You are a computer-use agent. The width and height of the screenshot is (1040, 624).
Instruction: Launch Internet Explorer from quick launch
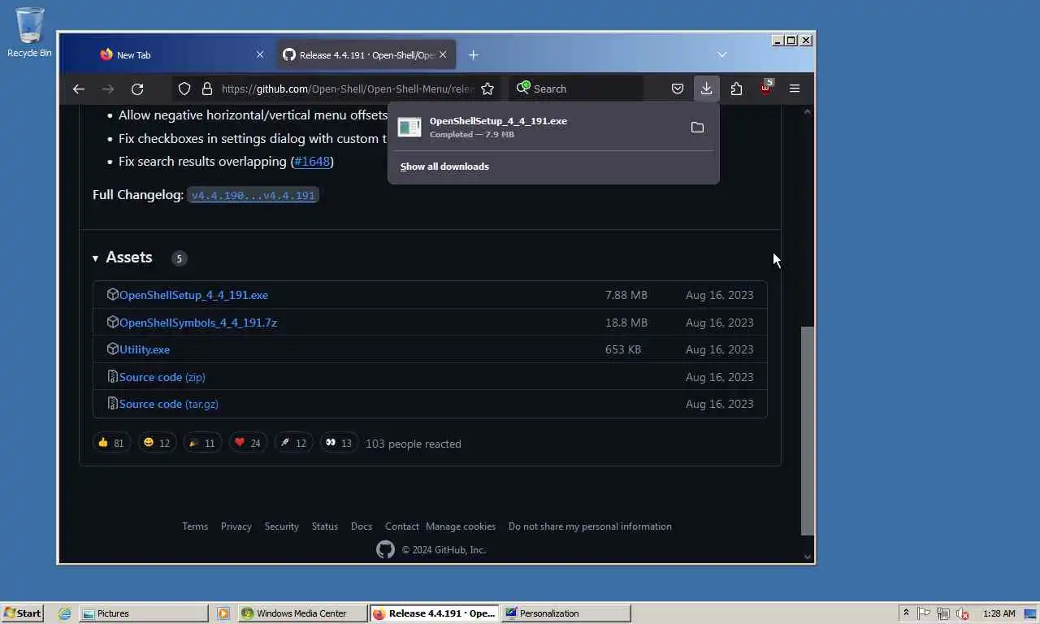pyautogui.click(x=64, y=613)
